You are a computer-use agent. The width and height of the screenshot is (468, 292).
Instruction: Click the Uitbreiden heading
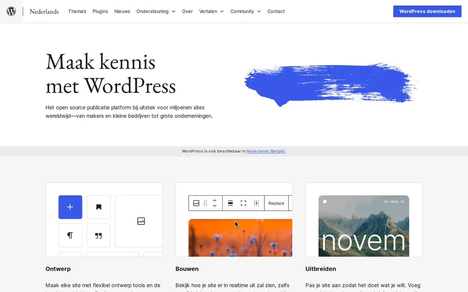[321, 269]
